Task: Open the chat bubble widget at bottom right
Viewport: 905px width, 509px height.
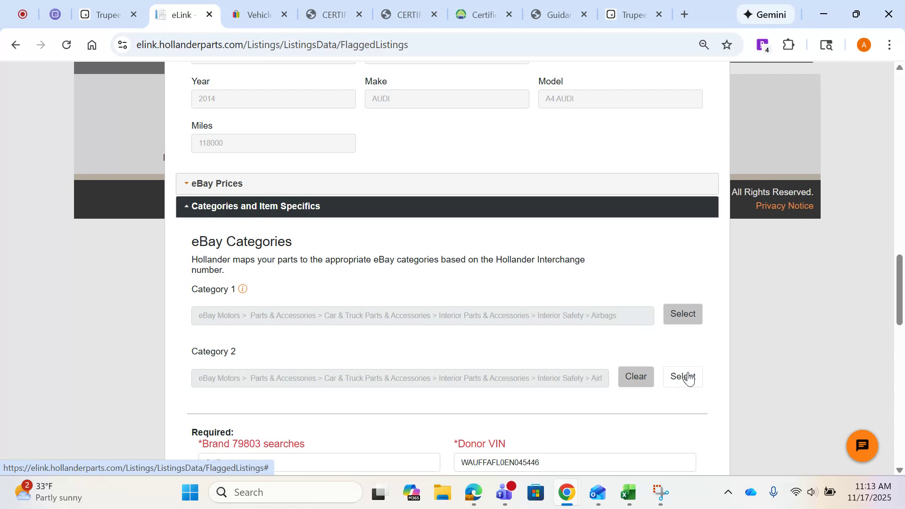Action: click(x=862, y=445)
